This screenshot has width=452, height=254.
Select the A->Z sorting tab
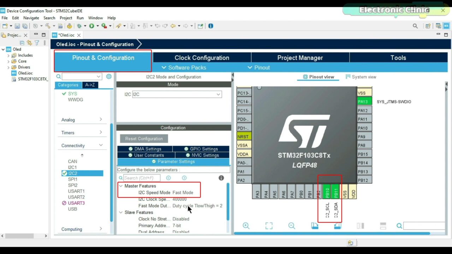(90, 85)
